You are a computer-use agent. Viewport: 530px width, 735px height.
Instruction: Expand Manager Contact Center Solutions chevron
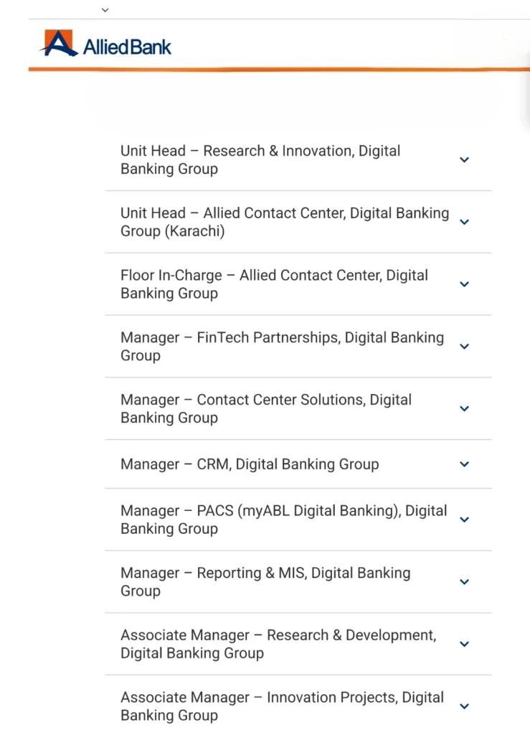point(464,408)
